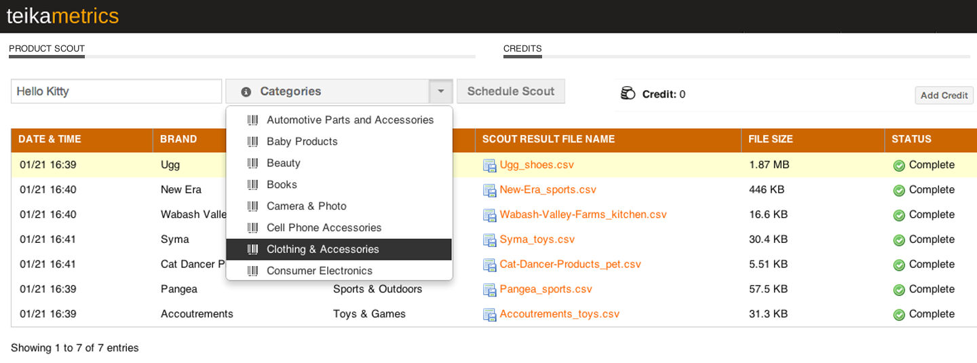Choose highlighted Clothing & Accessories category

(x=339, y=250)
